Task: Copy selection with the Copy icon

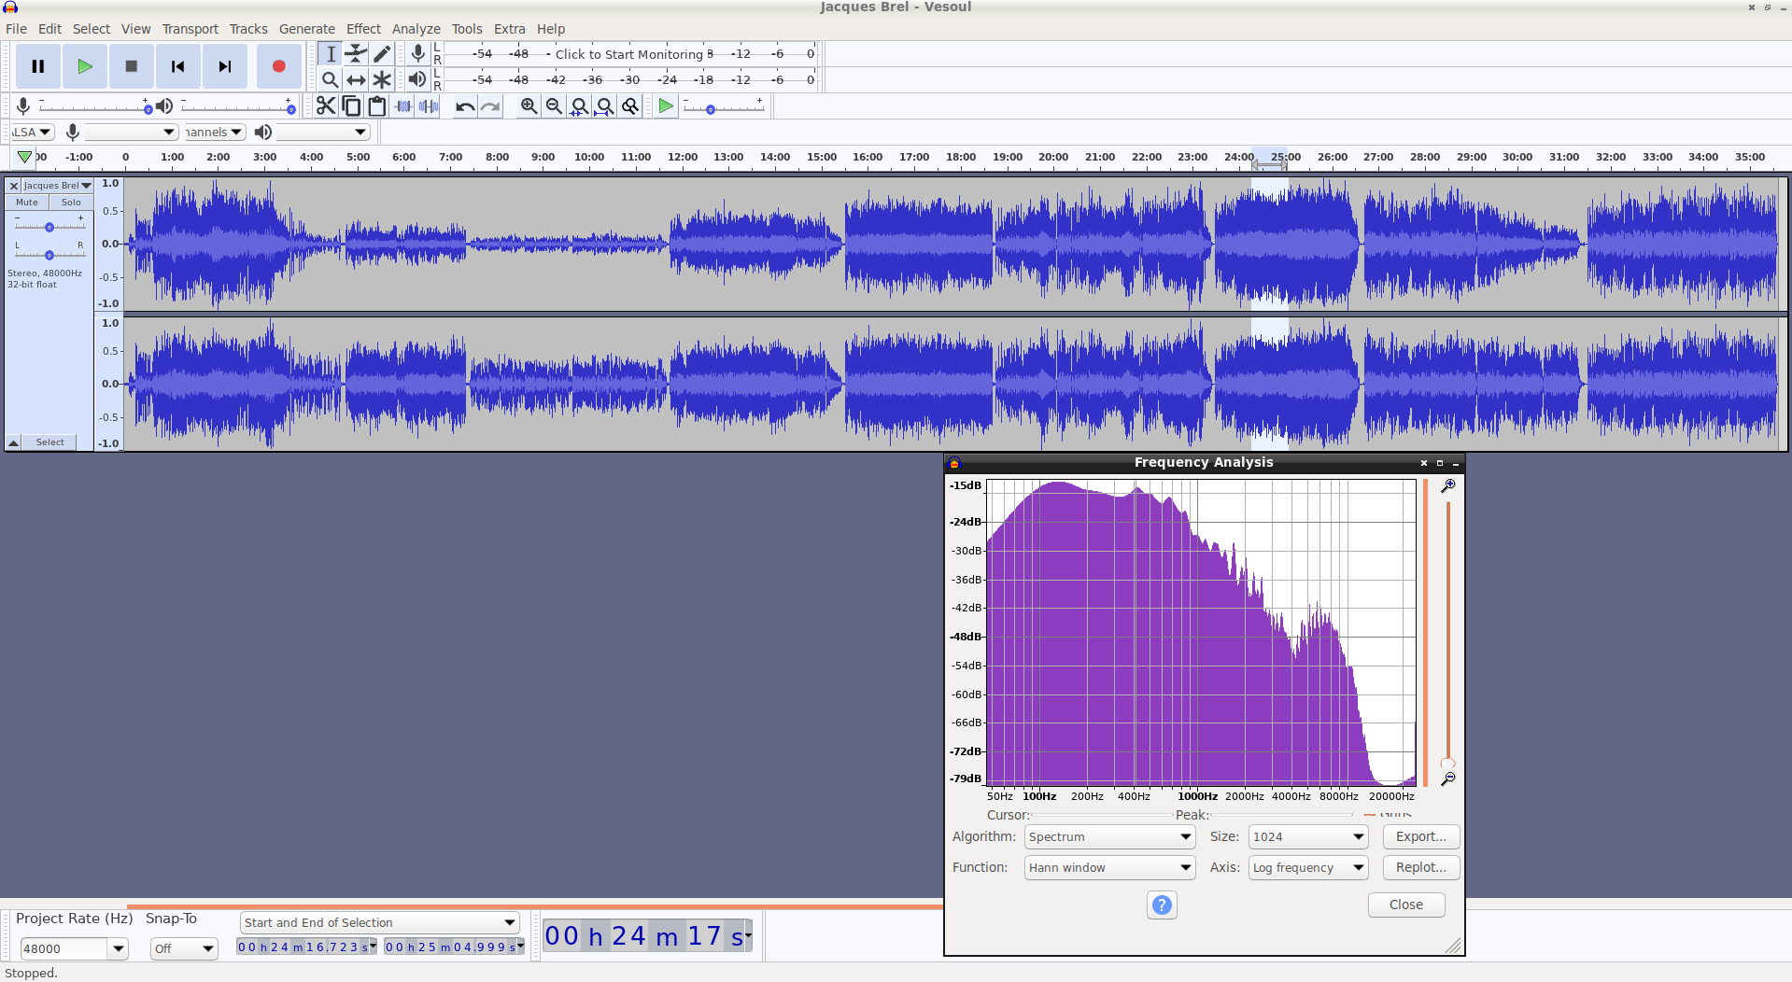Action: pyautogui.click(x=351, y=106)
